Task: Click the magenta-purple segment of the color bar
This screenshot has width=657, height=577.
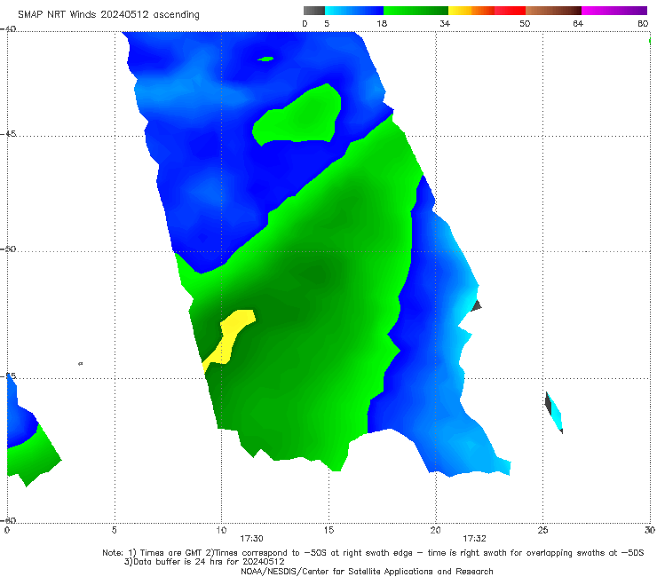Action: point(614,11)
